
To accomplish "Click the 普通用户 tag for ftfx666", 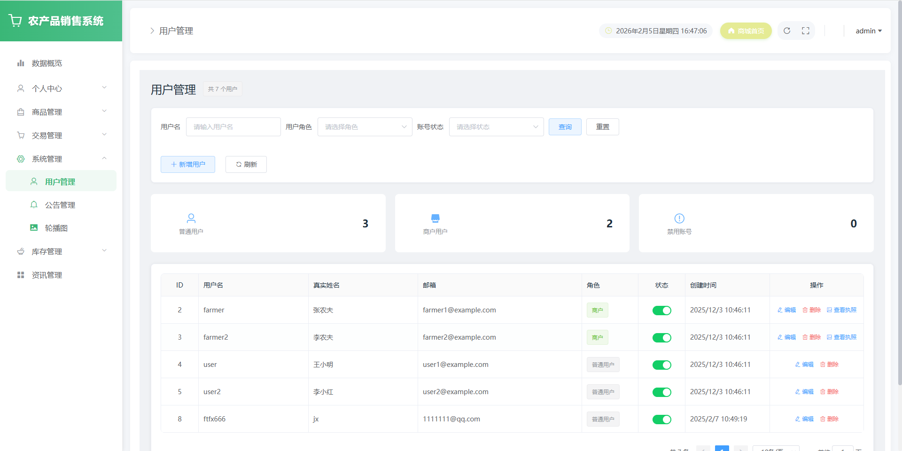I will tap(603, 419).
